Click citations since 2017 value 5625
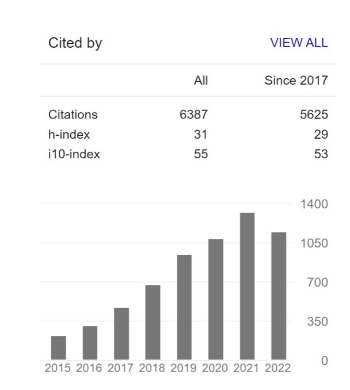 (x=314, y=114)
